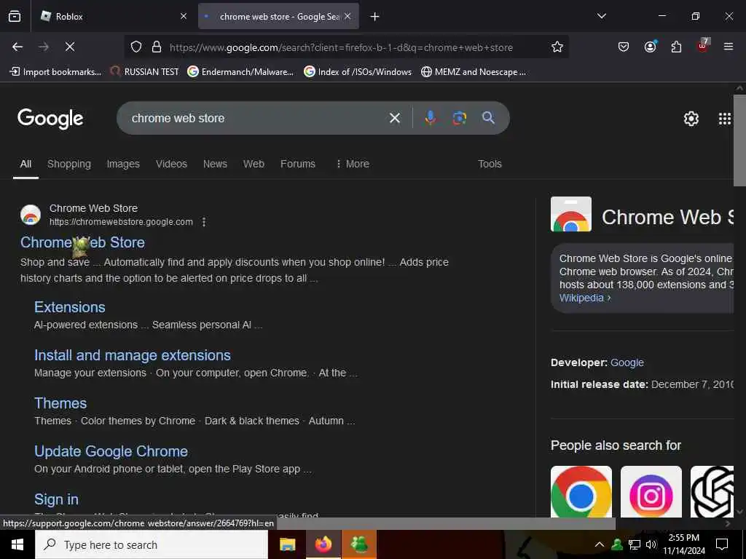
Task: Open Instagram related search thumbnail
Action: coord(651,491)
